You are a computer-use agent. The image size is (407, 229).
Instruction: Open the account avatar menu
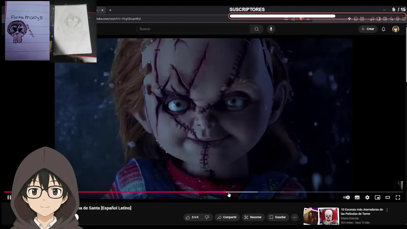tap(396, 29)
